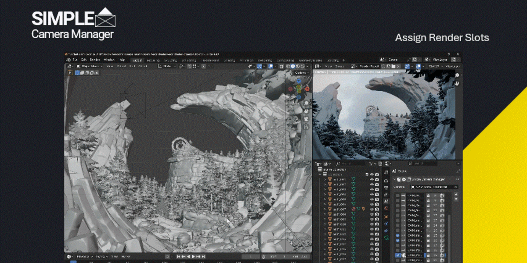Toggle the eye visibility icon for asd.007

(x=372, y=209)
